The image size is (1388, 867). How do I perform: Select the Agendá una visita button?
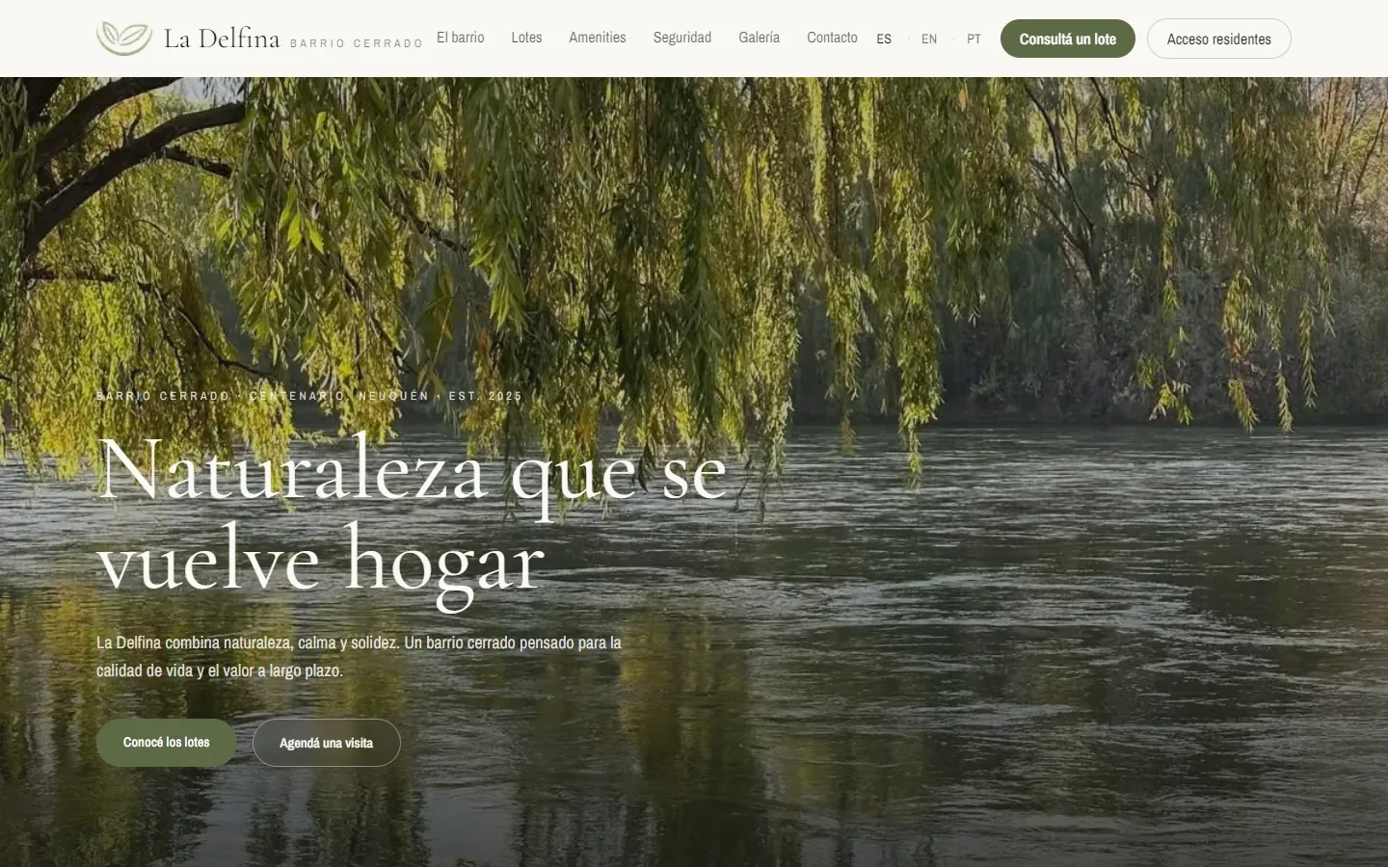(327, 743)
